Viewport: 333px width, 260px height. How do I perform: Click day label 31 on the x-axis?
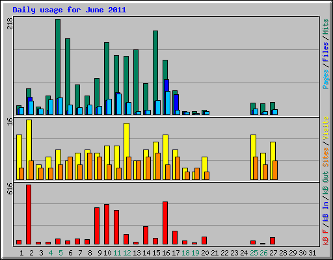[x=312, y=253]
